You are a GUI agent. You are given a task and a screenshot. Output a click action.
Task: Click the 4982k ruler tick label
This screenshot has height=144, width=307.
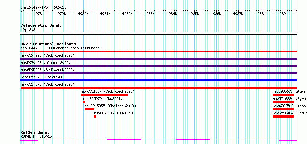128,14
